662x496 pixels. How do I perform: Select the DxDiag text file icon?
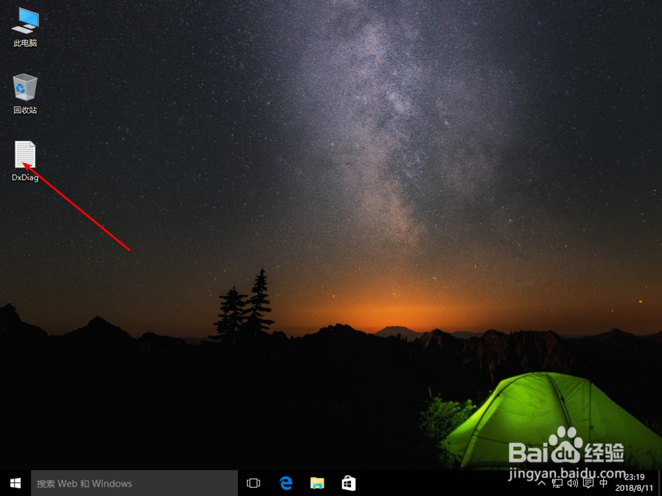pos(25,161)
